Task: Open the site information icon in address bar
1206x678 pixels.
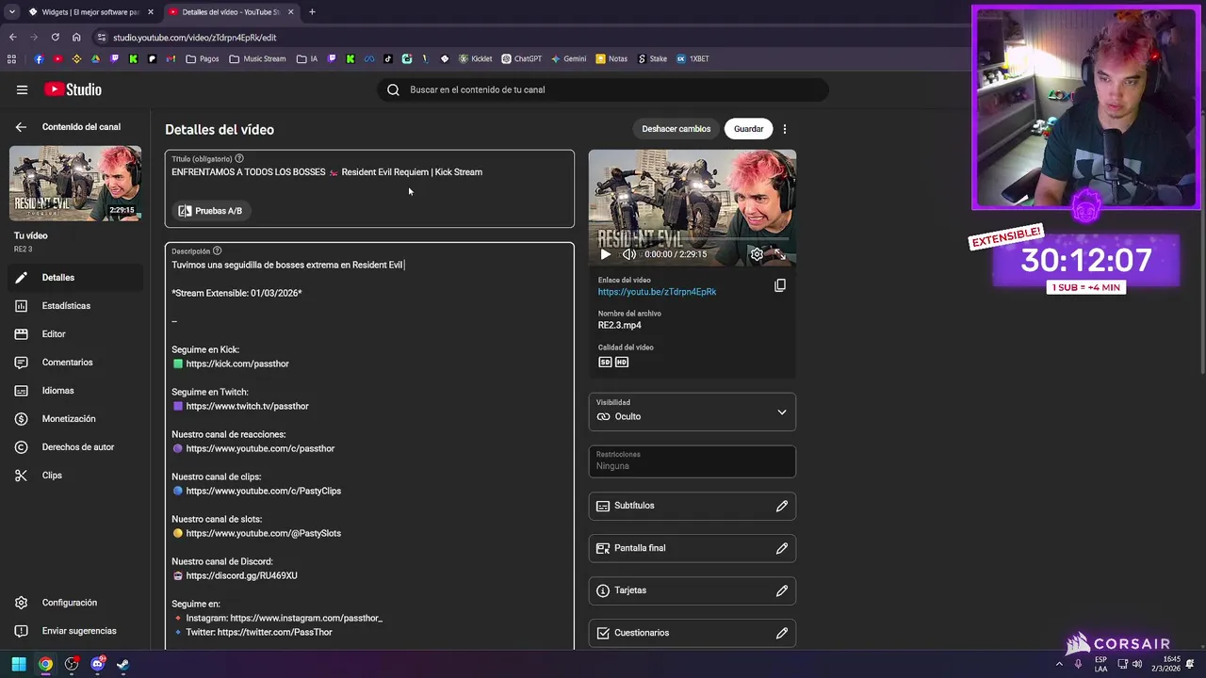Action: click(101, 38)
